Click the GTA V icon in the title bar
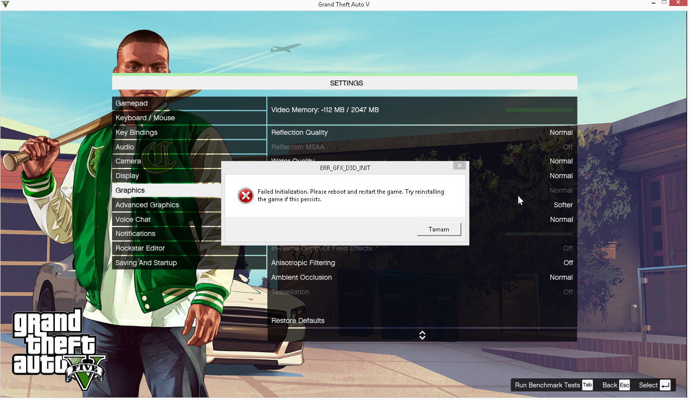 pos(6,4)
